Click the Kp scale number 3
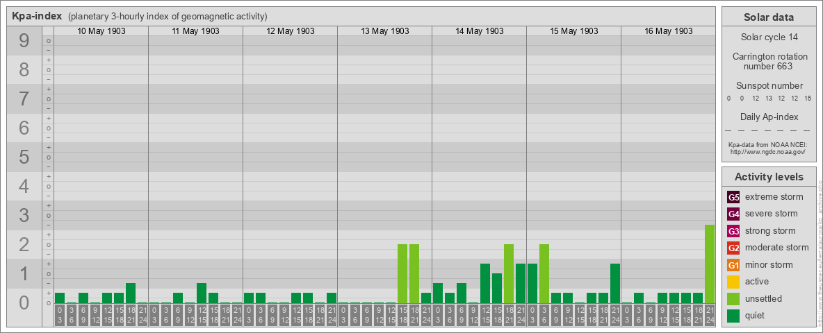This screenshot has height=333, width=823. click(24, 214)
